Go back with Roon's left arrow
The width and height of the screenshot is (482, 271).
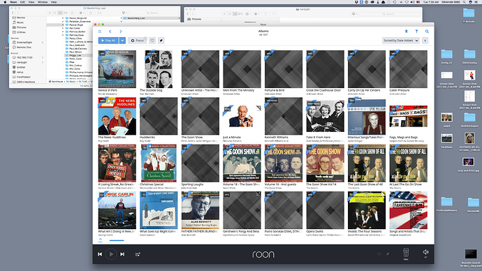coord(110,31)
